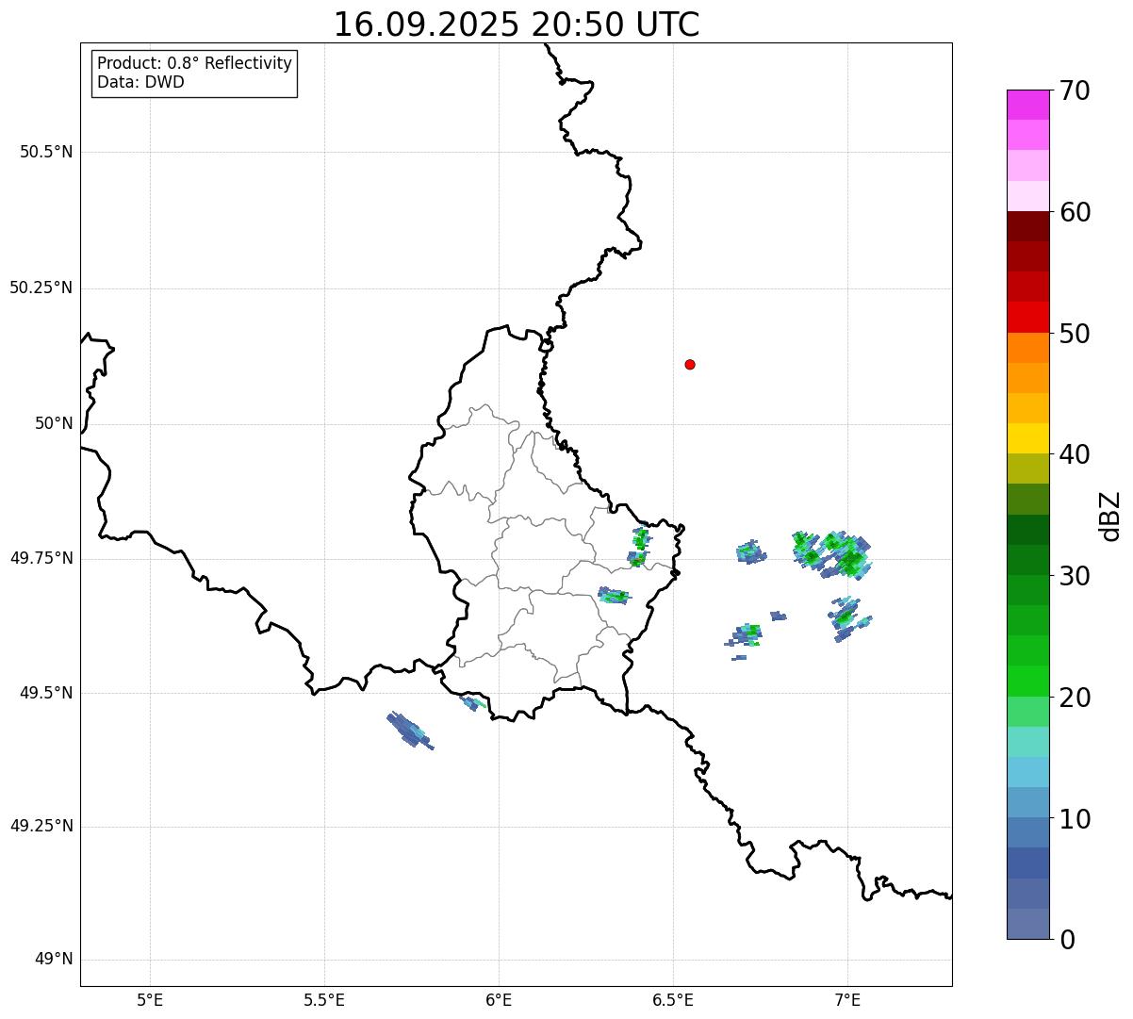
Task: Click the magenta 70 dBZ colorbar segment
Action: click(x=1027, y=105)
